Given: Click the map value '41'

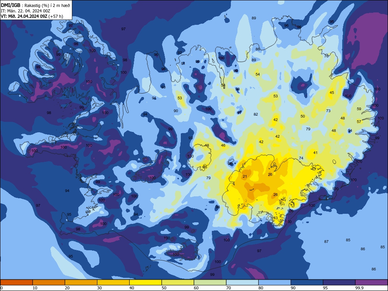Looking at the screenshot, I should [x=315, y=152].
